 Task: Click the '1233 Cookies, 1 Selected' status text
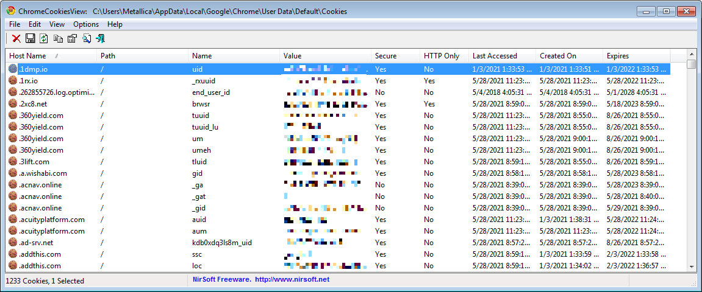click(x=45, y=281)
